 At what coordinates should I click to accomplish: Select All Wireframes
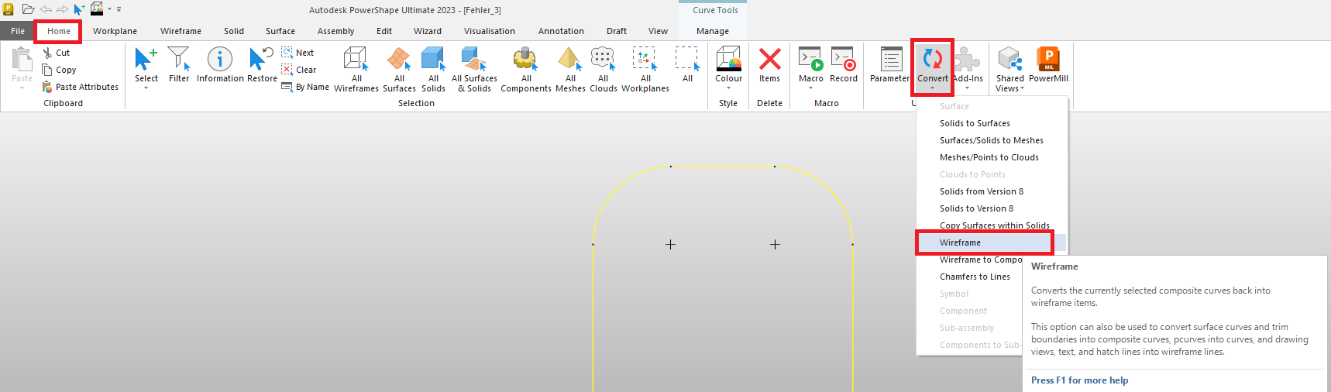(356, 69)
